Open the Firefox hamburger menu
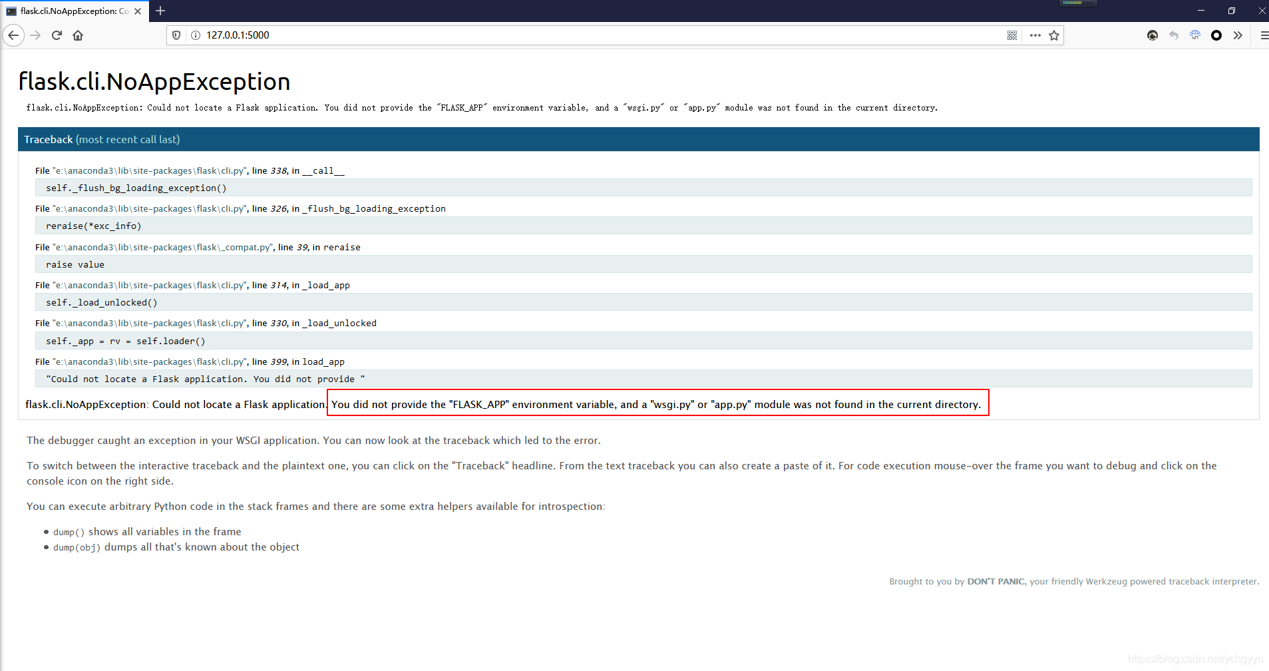1269x671 pixels. pyautogui.click(x=1263, y=35)
